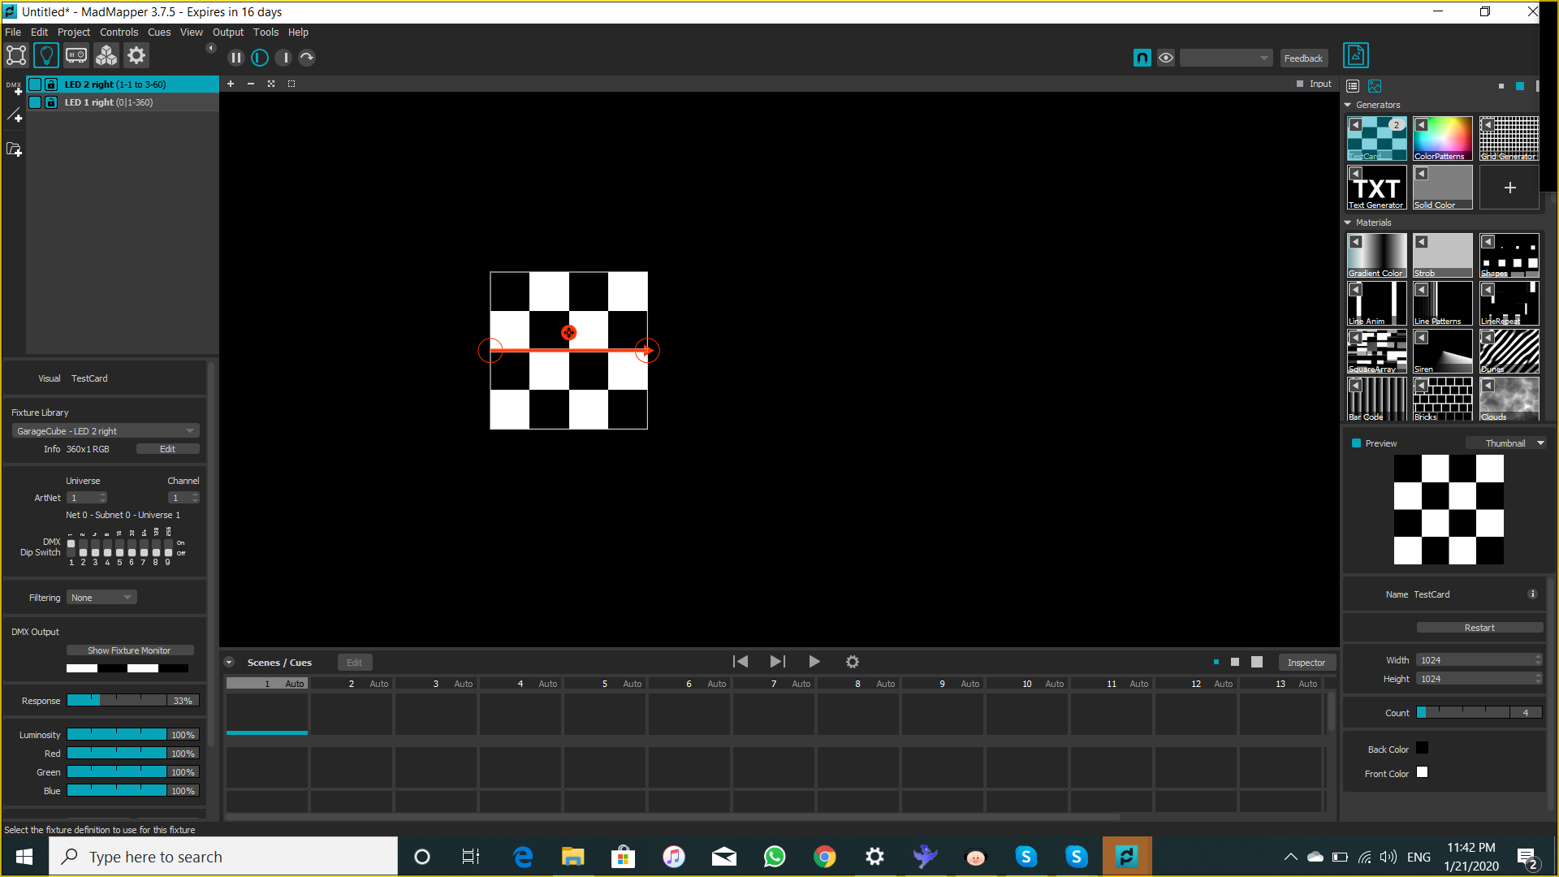Add a new DMX fixture
This screenshot has width=1559, height=877.
click(14, 86)
